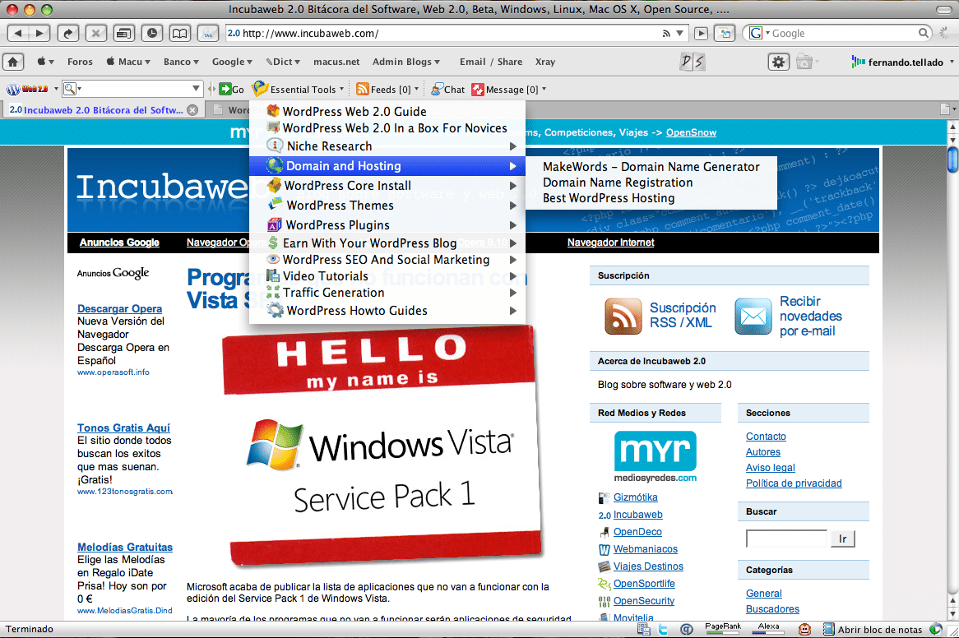Open the Web 2.0 toolbar logo dropdown
This screenshot has height=638, width=959.
click(32, 90)
